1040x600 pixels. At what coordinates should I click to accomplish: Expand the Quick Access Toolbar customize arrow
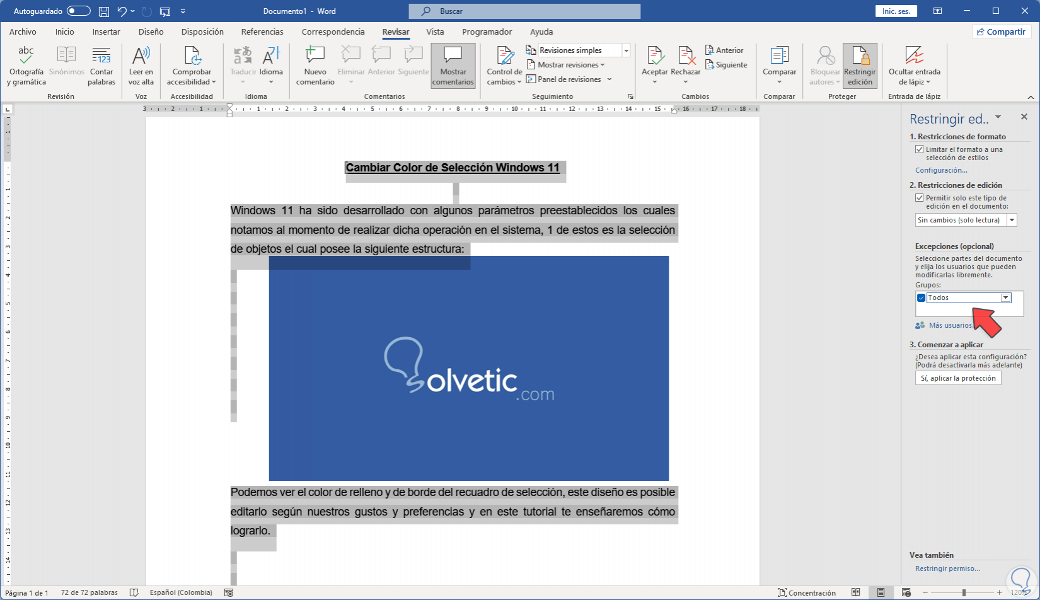pyautogui.click(x=183, y=11)
